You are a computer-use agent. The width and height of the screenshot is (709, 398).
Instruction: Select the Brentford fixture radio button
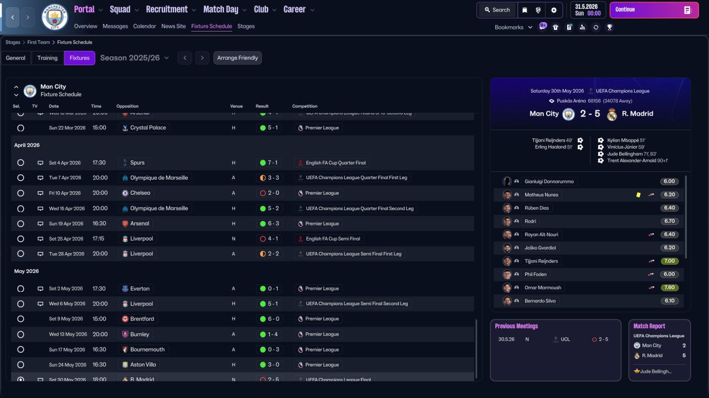coord(20,319)
